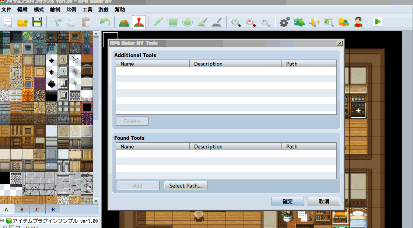Switch to tileset tab R
The image size is (413, 228).
click(x=53, y=210)
